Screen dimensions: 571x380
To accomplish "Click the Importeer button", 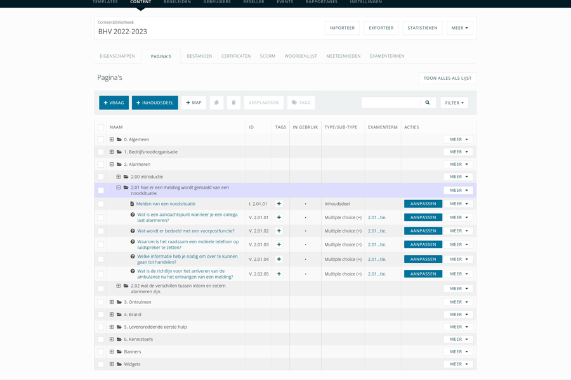I will coord(342,28).
